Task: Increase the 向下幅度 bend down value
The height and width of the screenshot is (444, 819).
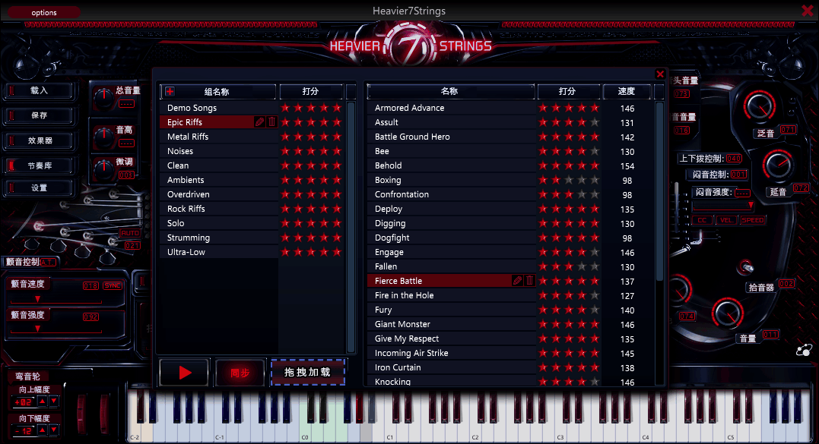Action: pyautogui.click(x=43, y=430)
